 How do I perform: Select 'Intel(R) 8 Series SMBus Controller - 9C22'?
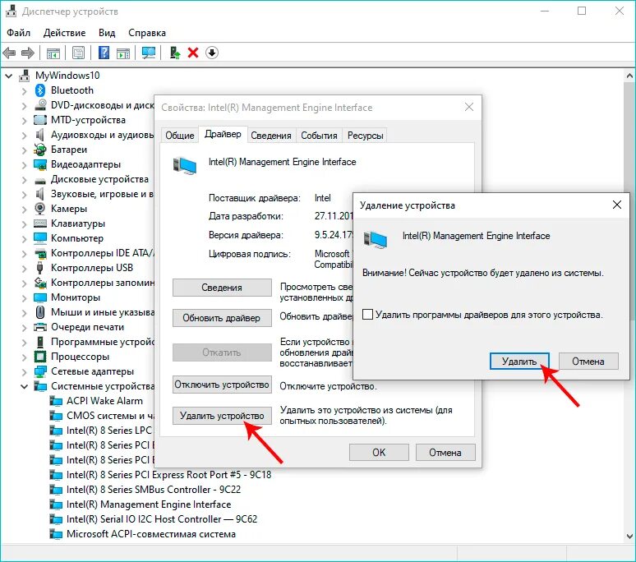pos(154,490)
